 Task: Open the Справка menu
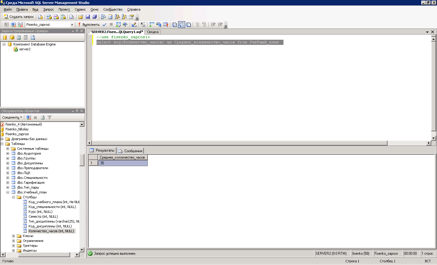tap(134, 9)
